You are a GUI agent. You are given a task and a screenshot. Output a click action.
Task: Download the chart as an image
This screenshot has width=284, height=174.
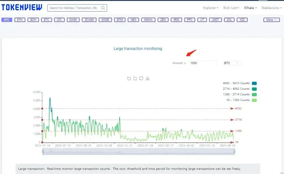tap(147, 79)
